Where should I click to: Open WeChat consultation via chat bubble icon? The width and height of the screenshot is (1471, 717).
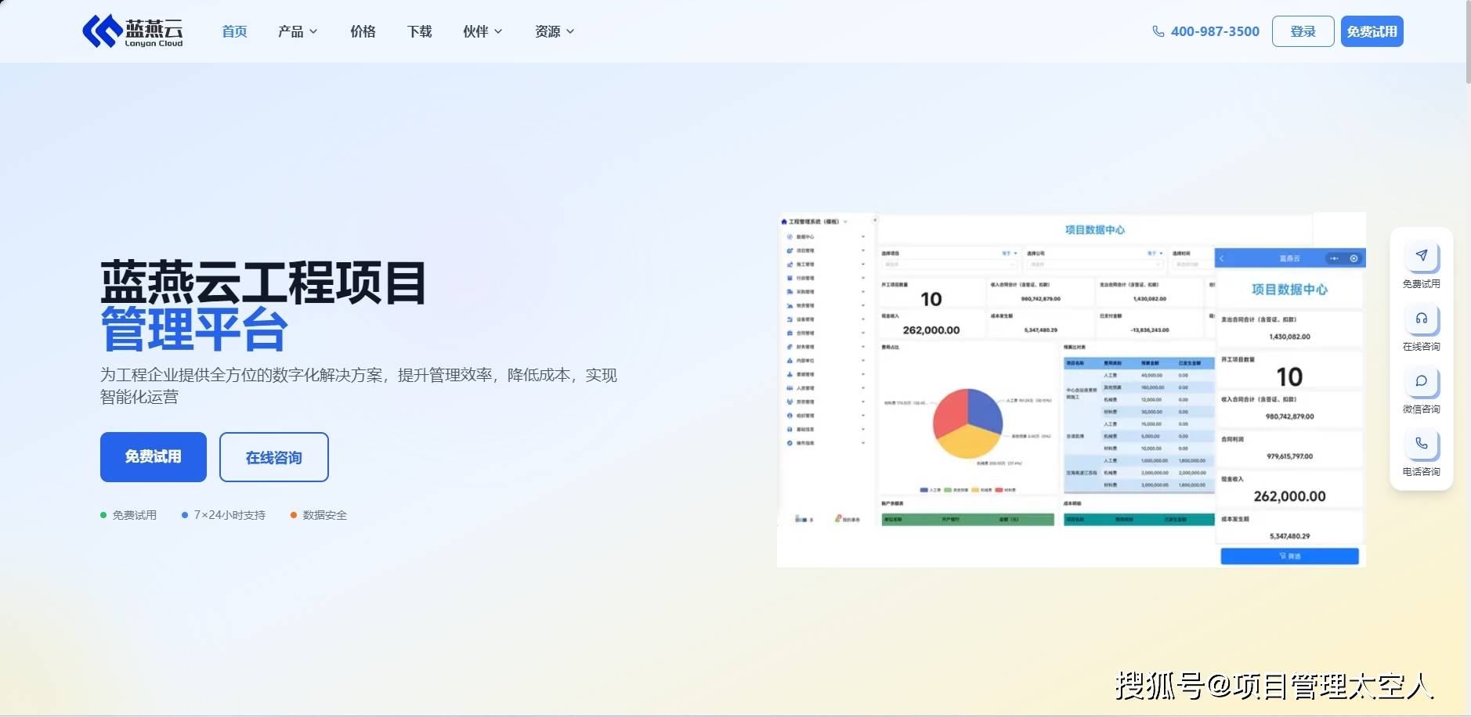(x=1421, y=380)
